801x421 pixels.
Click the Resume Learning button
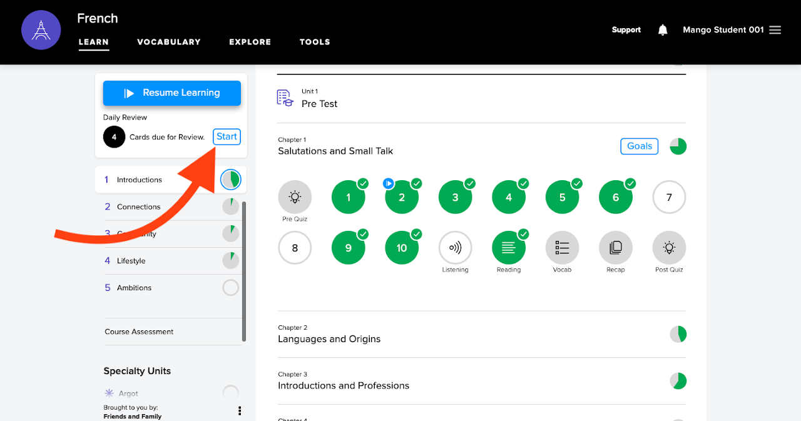click(x=172, y=93)
